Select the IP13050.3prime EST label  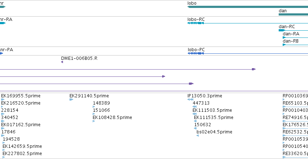(205, 96)
